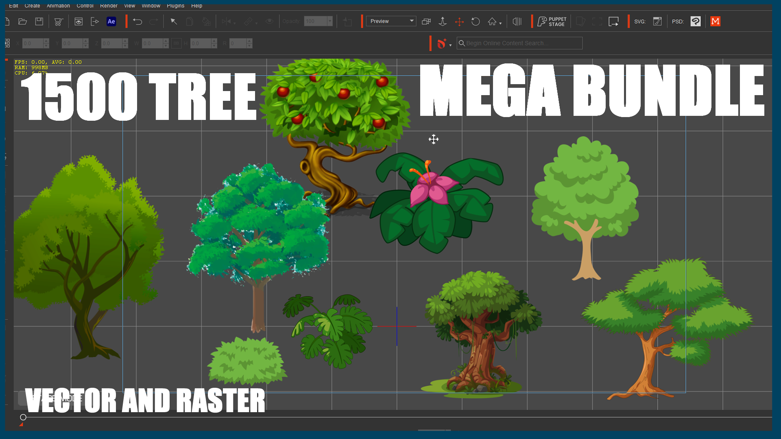Click the red M motion icon
This screenshot has height=439, width=781.
[x=716, y=22]
